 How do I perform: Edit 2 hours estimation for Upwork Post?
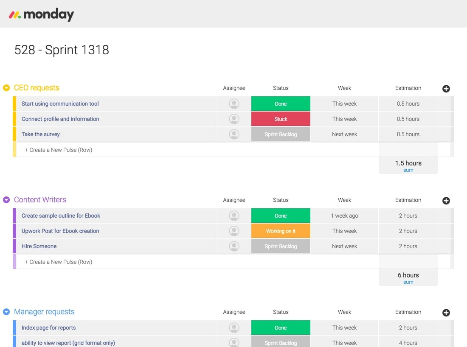click(408, 231)
